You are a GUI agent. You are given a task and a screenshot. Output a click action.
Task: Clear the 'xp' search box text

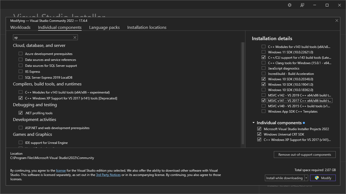tap(75, 37)
